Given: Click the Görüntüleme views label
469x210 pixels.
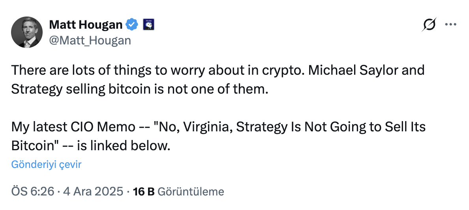Looking at the screenshot, I should 191,192.
